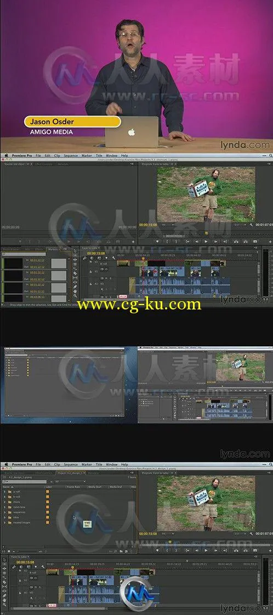Select the sequences bin name

(19, 512)
